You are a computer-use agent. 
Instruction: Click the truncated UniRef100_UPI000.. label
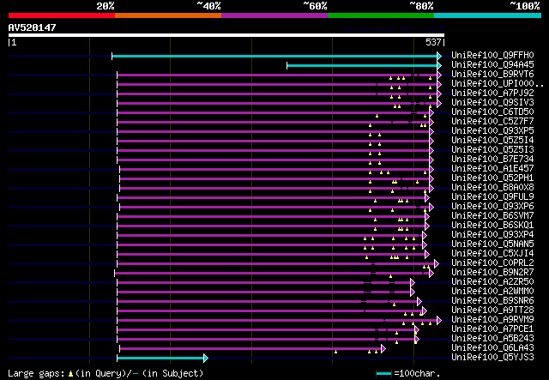click(498, 84)
